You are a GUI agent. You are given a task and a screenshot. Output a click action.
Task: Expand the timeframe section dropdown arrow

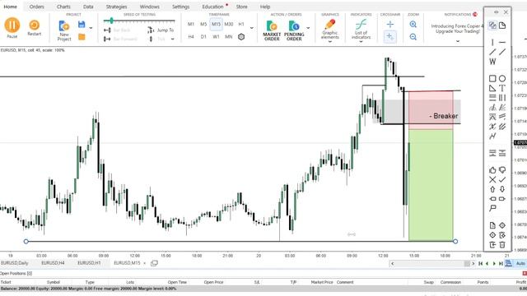coord(252,28)
